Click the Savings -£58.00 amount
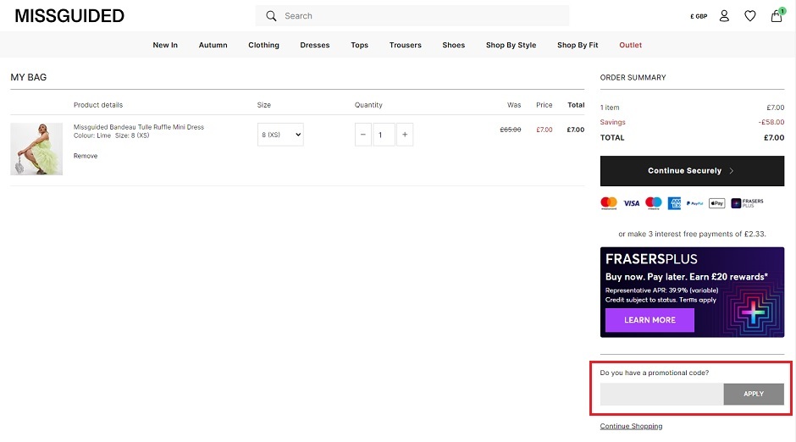 pyautogui.click(x=771, y=122)
